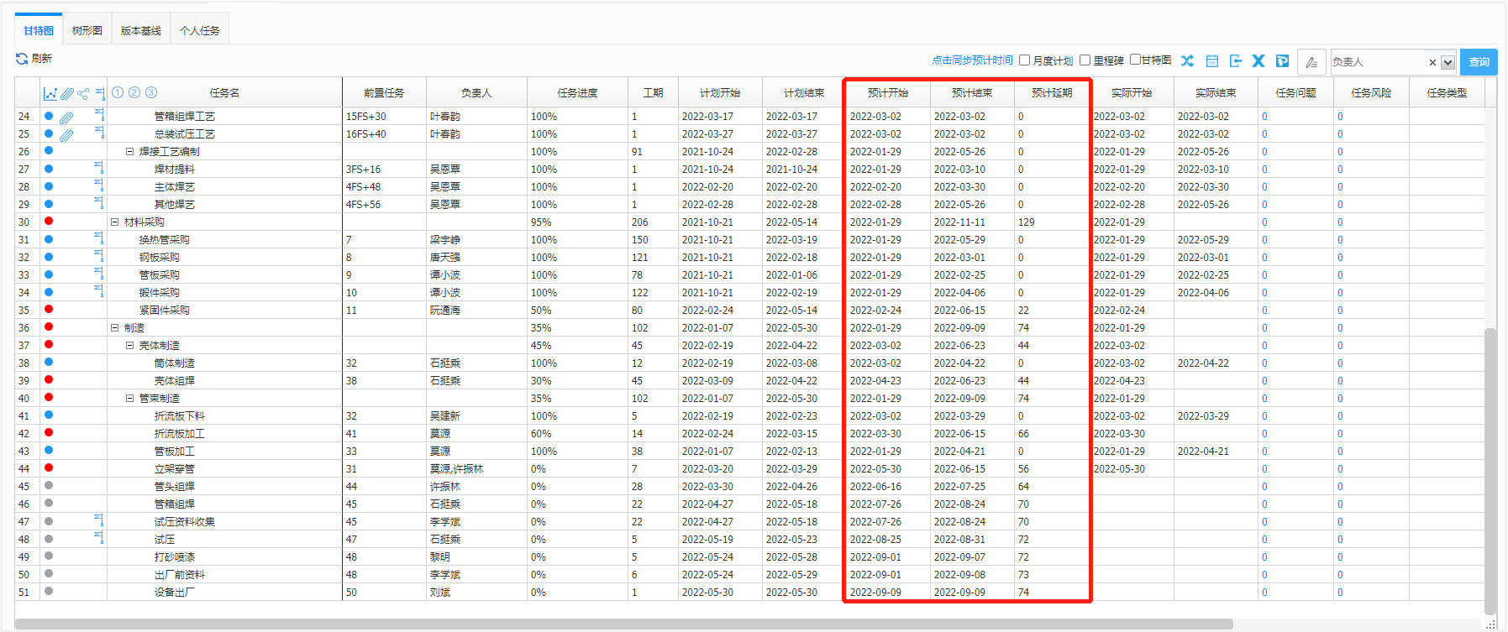1508x632 pixels.
Task: Click the line chart icon in column header
Action: (50, 94)
